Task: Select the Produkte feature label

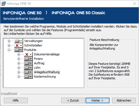Action: tap(30, 50)
